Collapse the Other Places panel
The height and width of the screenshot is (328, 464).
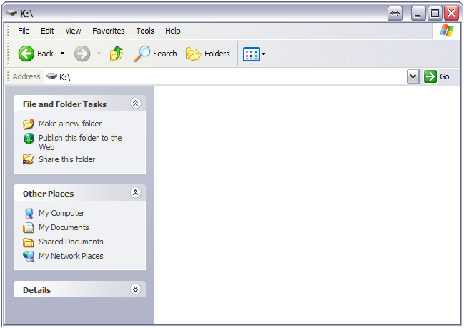(136, 193)
